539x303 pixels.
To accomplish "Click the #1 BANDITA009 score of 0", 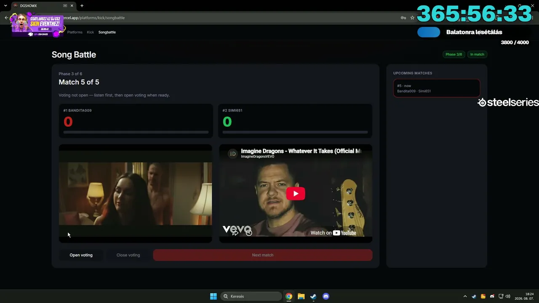I will [x=68, y=122].
